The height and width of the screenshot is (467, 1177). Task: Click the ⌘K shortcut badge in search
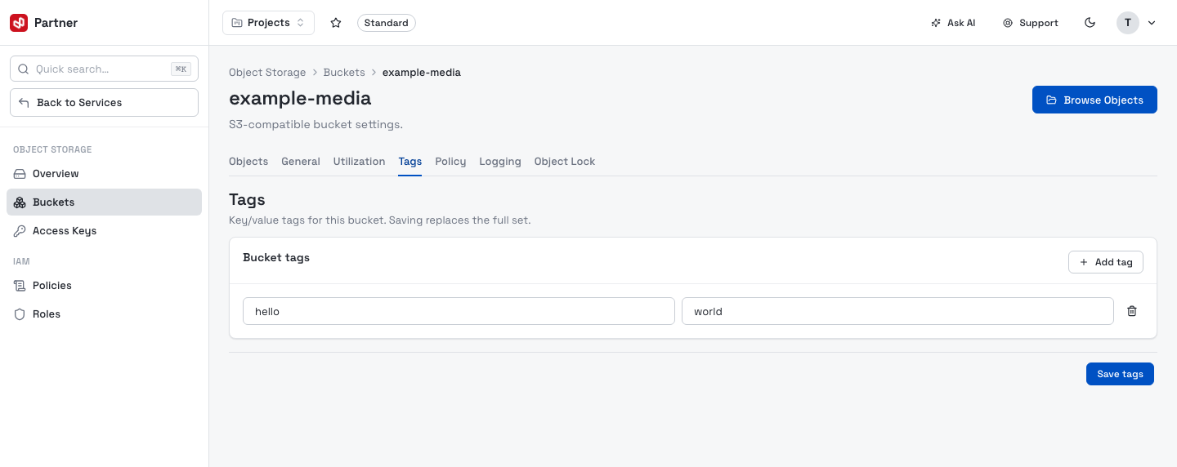(x=181, y=69)
